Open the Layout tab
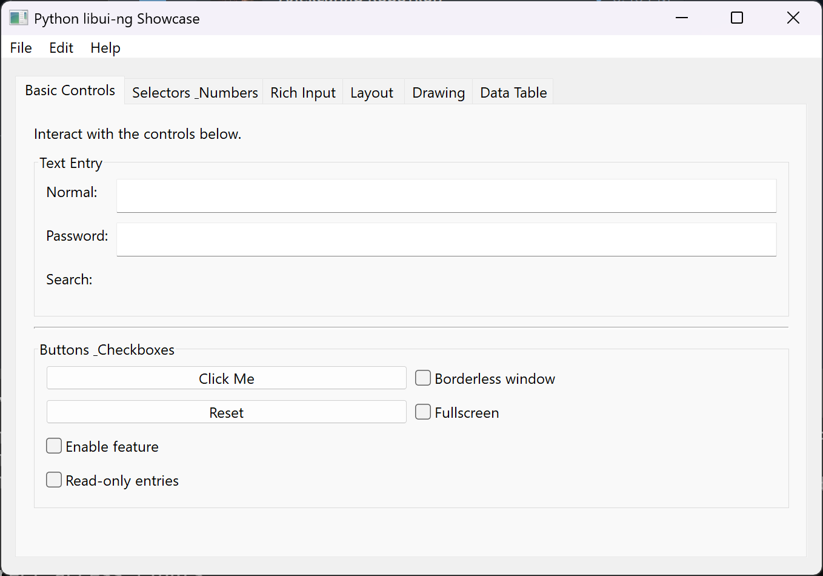 (372, 93)
